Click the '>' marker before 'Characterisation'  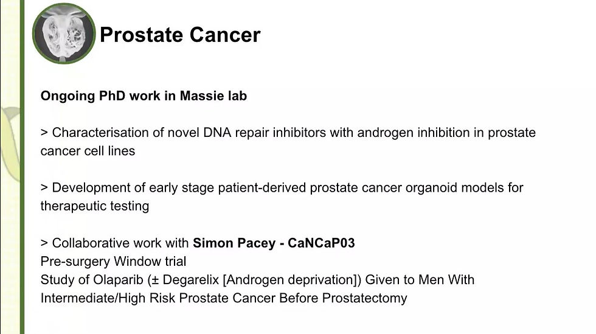[x=44, y=133]
